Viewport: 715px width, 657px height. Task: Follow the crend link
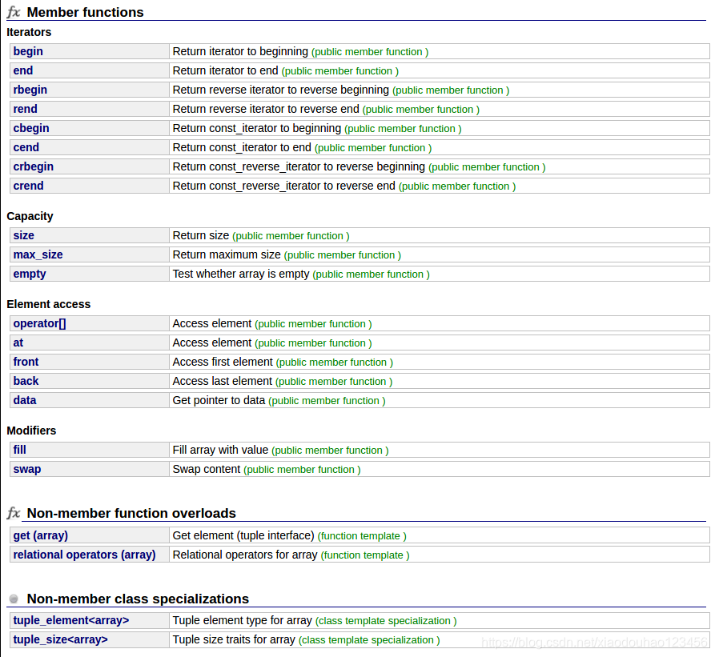28,186
